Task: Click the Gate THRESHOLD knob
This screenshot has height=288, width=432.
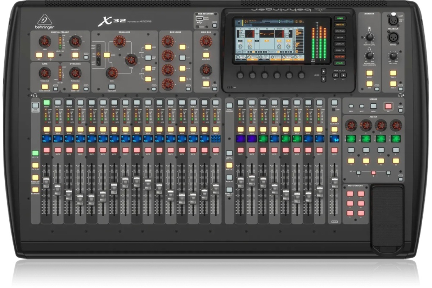Action: coord(45,73)
